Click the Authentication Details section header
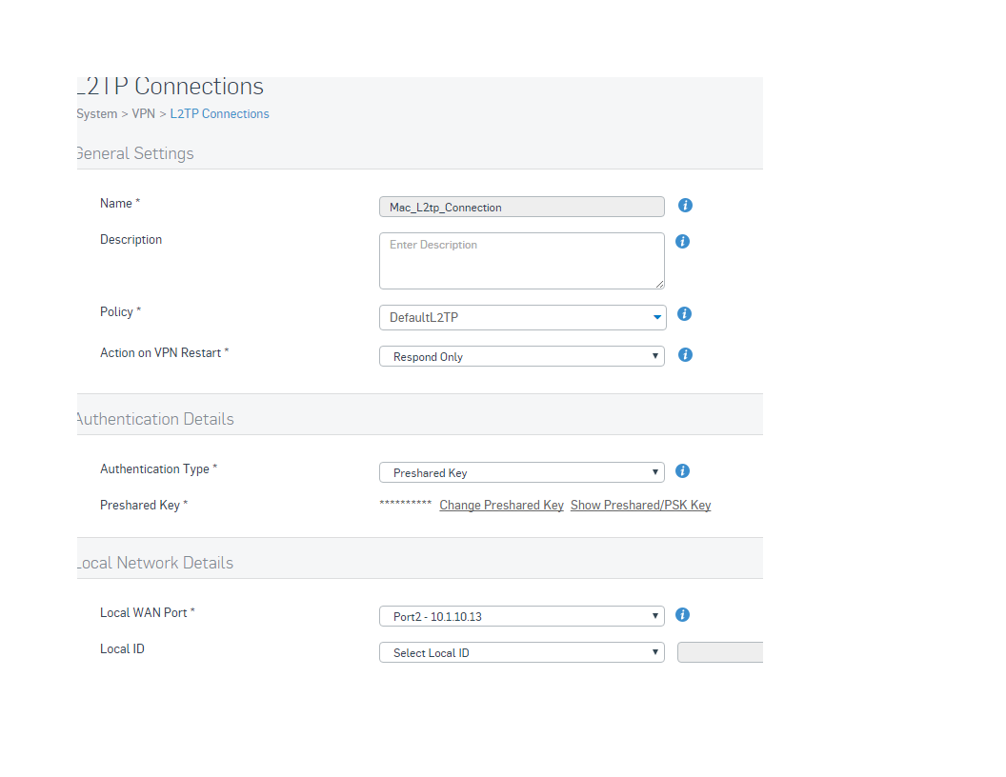The height and width of the screenshot is (777, 1006). pos(155,419)
